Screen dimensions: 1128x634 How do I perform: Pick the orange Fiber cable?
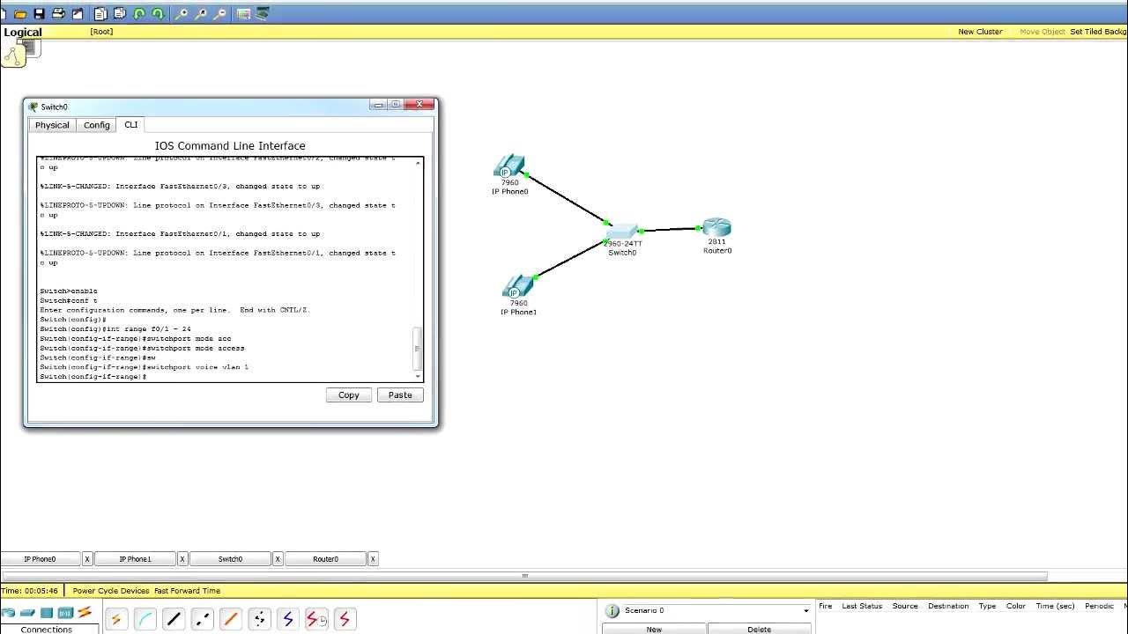[x=231, y=619]
